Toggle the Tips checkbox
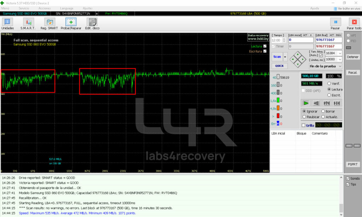362x217 pixels. 348,184
